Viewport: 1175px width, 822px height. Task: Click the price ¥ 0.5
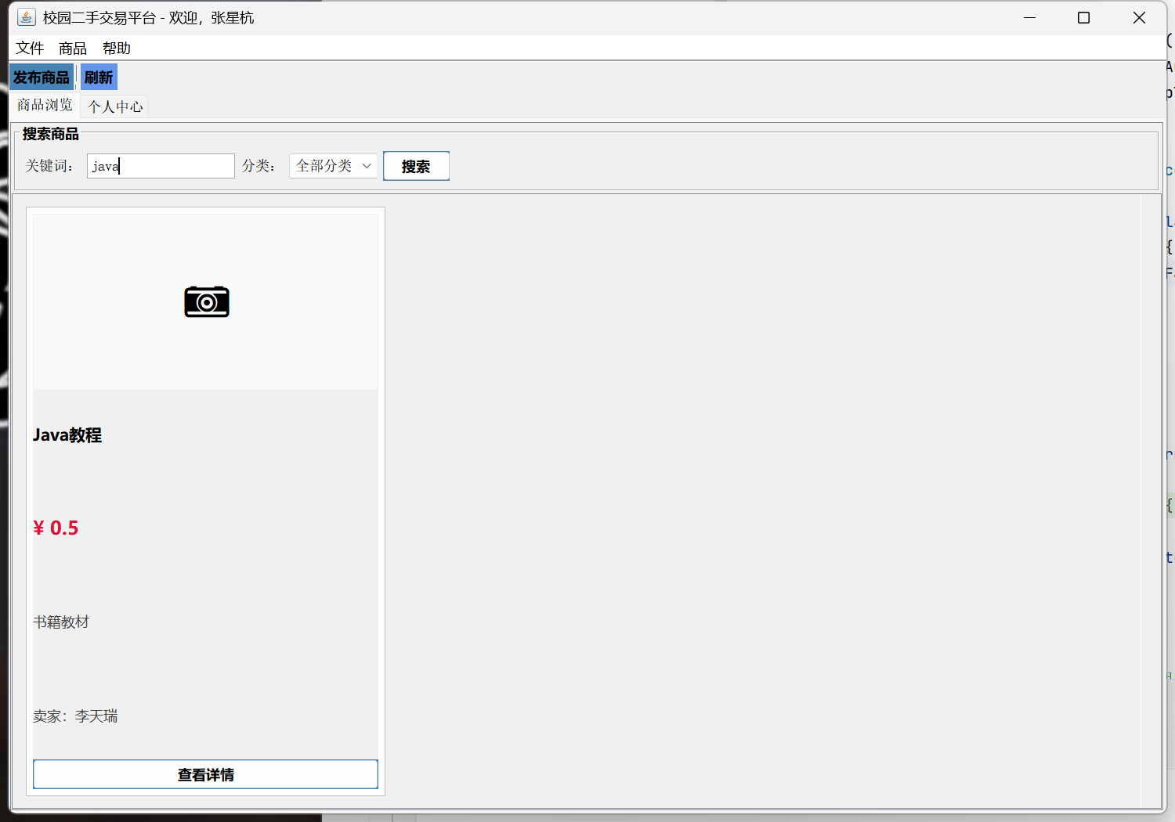[56, 528]
